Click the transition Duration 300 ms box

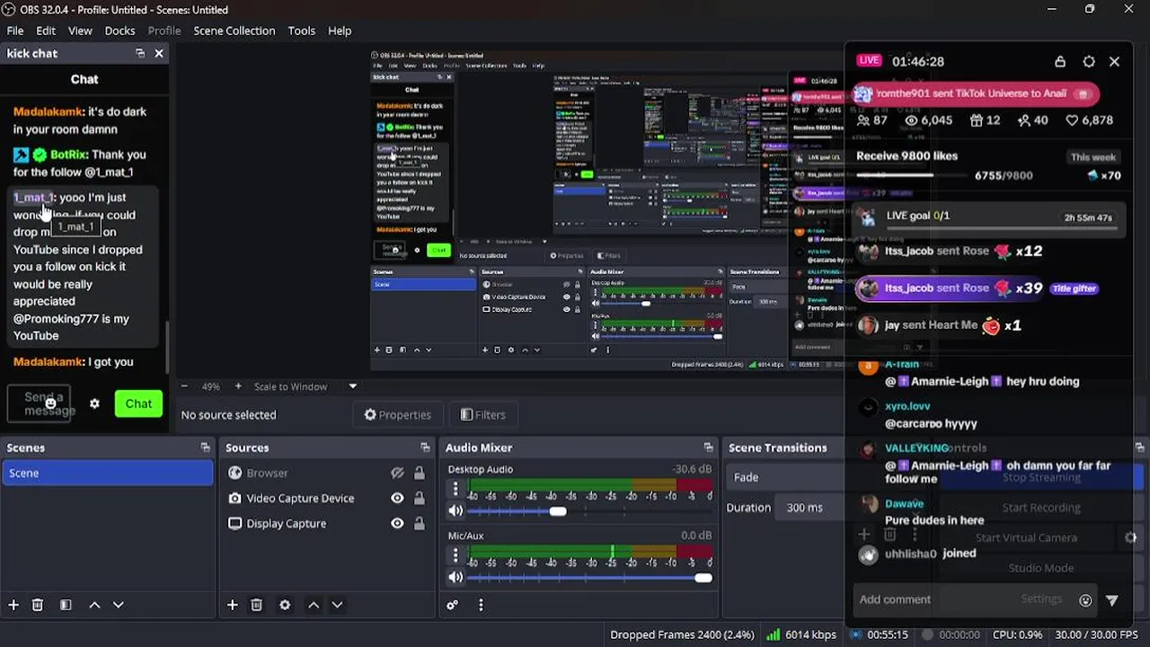[809, 507]
